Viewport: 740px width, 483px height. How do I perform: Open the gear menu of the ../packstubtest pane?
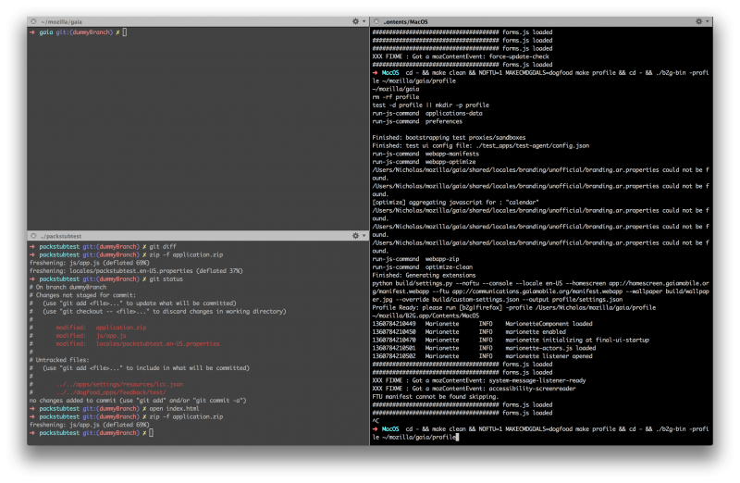pos(359,236)
